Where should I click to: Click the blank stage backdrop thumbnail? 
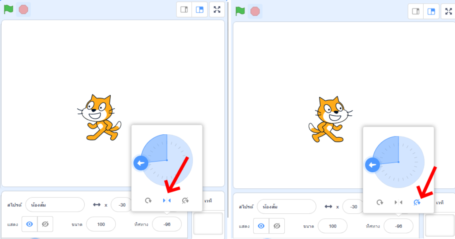208,223
